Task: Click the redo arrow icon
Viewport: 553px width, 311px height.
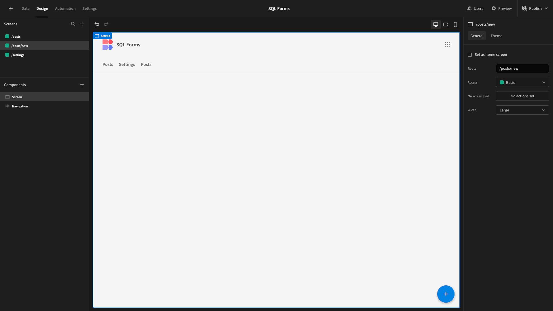Action: coord(106,24)
